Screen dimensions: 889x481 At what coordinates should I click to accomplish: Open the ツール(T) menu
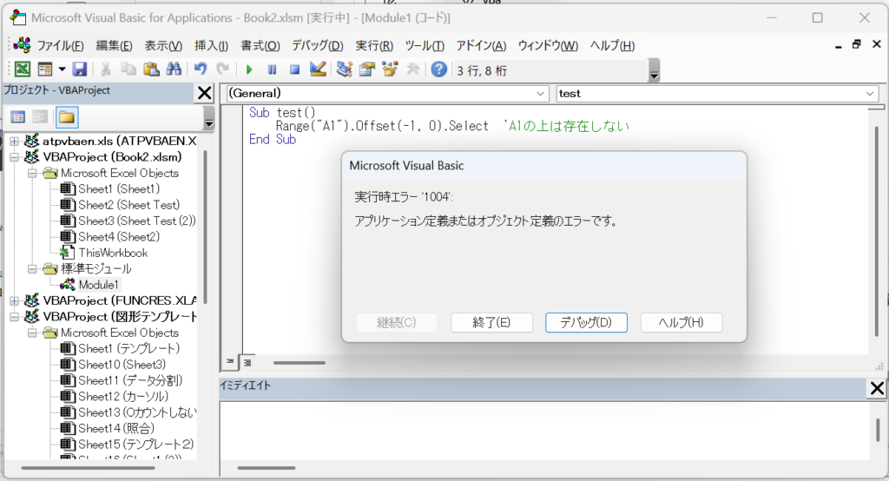point(425,46)
